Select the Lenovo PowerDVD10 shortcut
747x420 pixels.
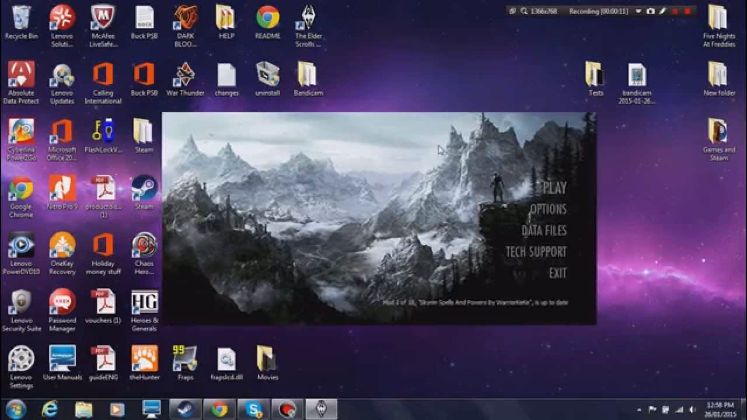[x=21, y=254]
